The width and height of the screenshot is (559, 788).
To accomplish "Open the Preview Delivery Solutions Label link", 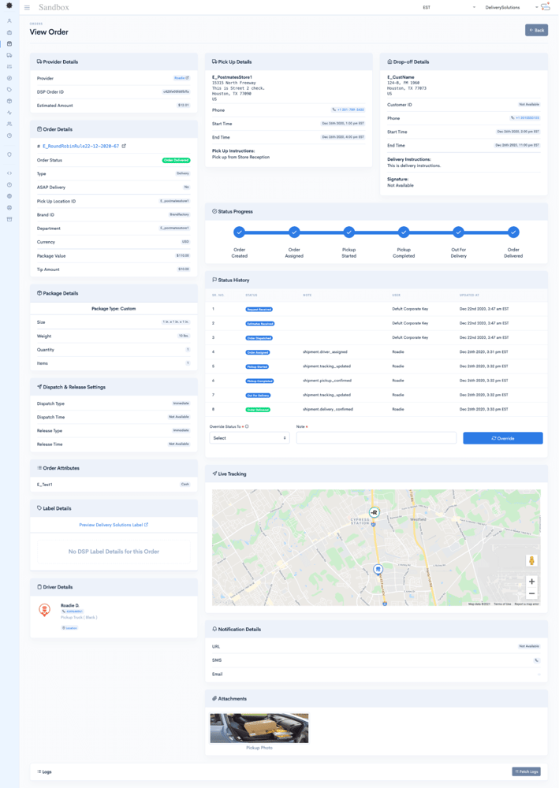I will click(114, 525).
